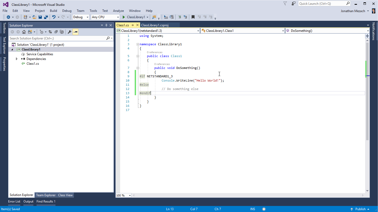Toggle Show All Files in Solution Explorer
This screenshot has height=212, width=378.
pos(62,32)
